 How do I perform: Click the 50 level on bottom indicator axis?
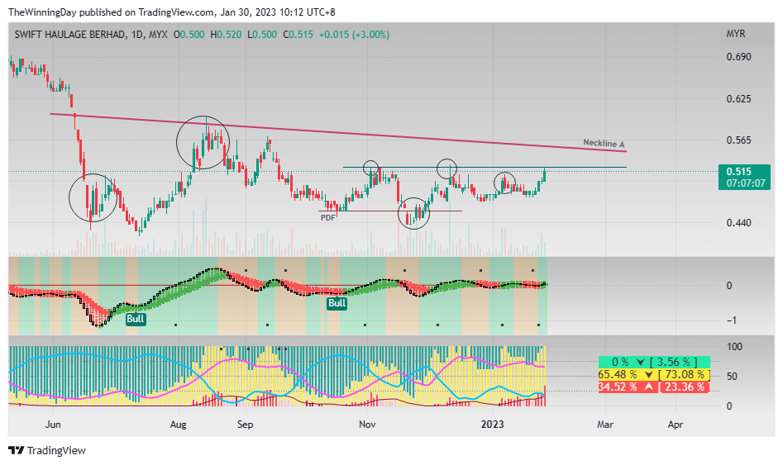[x=732, y=376]
